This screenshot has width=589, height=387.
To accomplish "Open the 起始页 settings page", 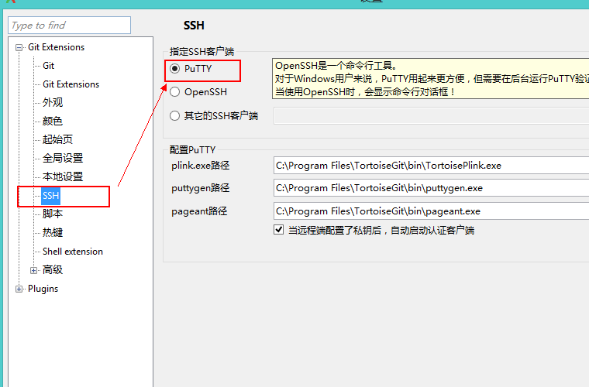I will pos(57,140).
